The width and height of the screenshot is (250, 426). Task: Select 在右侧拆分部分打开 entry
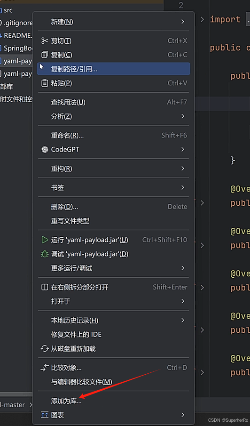(x=114, y=287)
